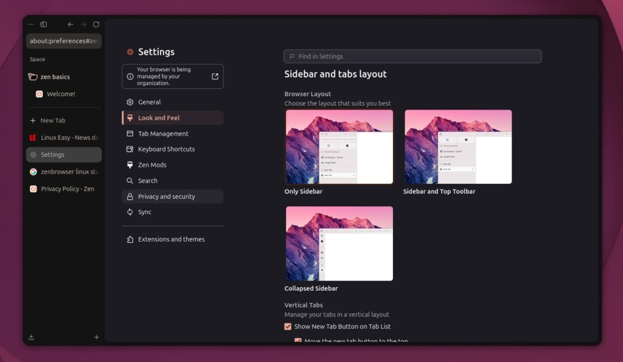This screenshot has height=362, width=623.
Task: Select the Look and Feel category
Action: (x=172, y=117)
